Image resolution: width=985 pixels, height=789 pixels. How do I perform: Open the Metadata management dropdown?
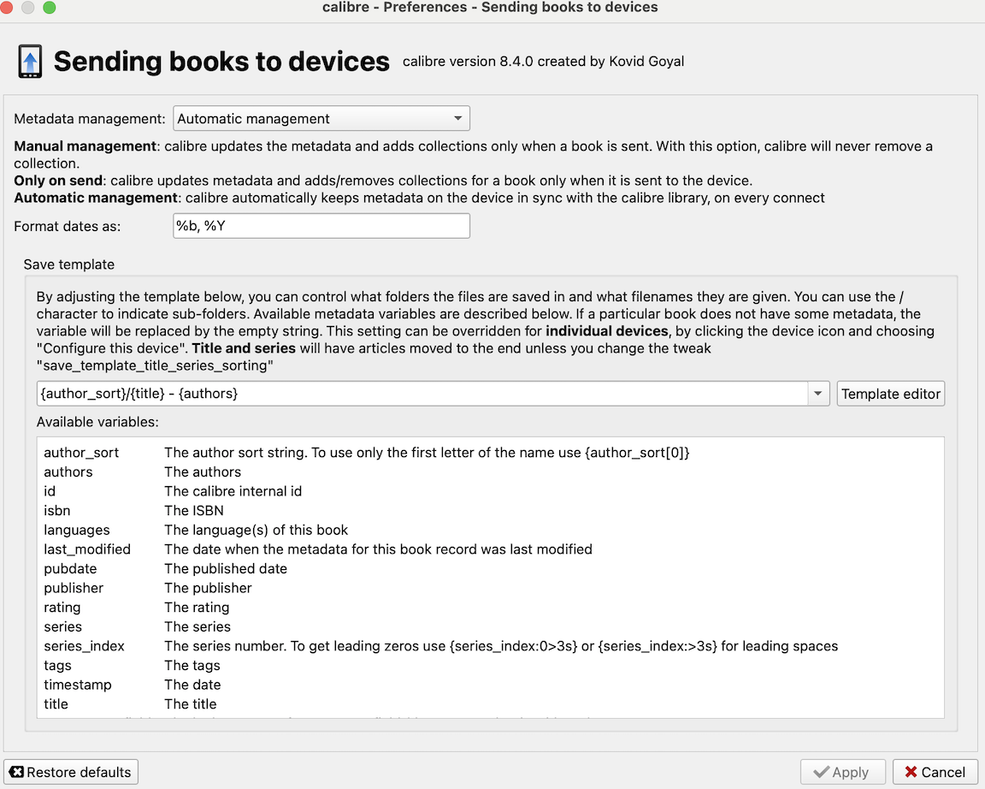click(x=321, y=118)
